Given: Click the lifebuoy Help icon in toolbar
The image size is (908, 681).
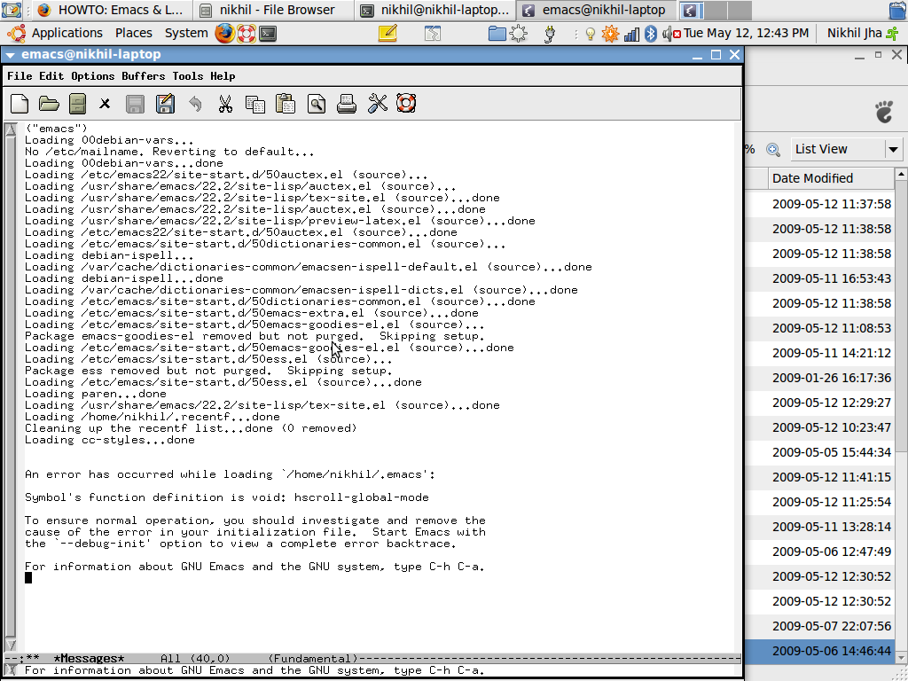Looking at the screenshot, I should [406, 104].
